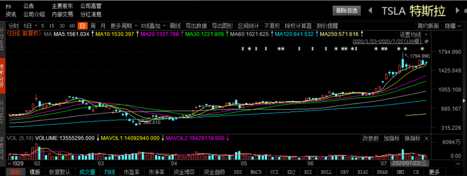Open the 5日 multi-day dropdown

pyautogui.click(x=31, y=26)
